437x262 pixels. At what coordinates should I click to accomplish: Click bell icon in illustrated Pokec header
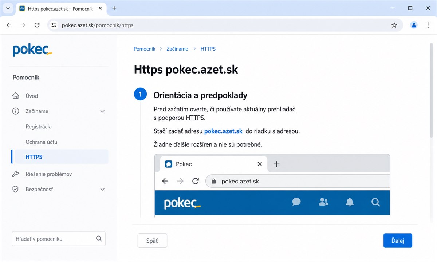click(350, 202)
